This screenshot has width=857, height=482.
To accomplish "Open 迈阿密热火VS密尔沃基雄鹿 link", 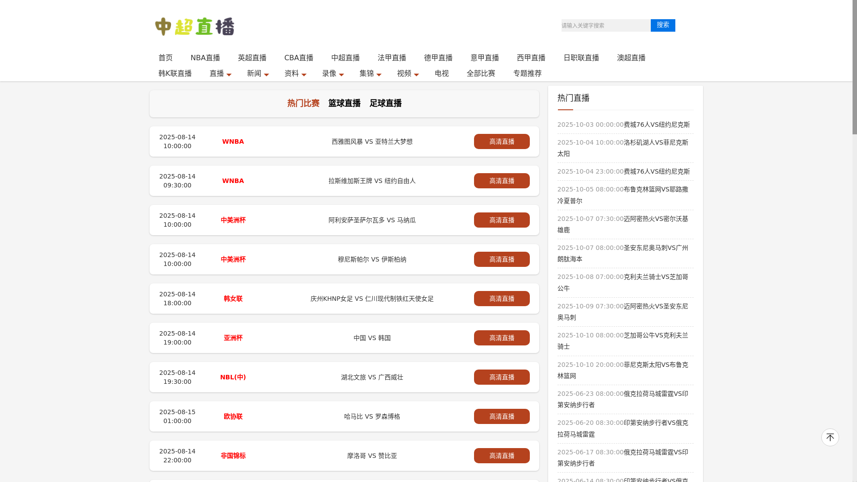I will (x=623, y=224).
